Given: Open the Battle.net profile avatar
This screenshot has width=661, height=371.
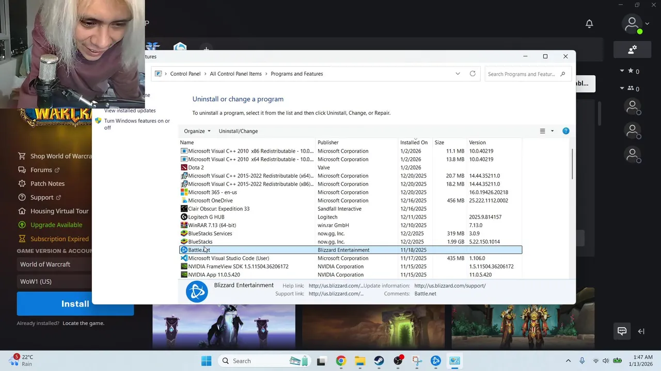Looking at the screenshot, I should [x=632, y=24].
